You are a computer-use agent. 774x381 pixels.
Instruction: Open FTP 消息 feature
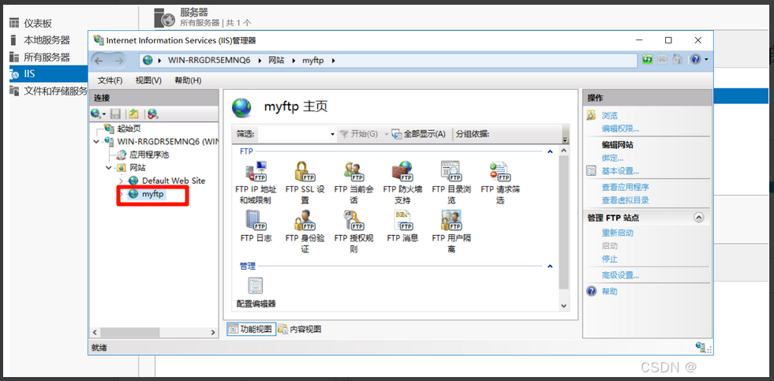pyautogui.click(x=402, y=226)
